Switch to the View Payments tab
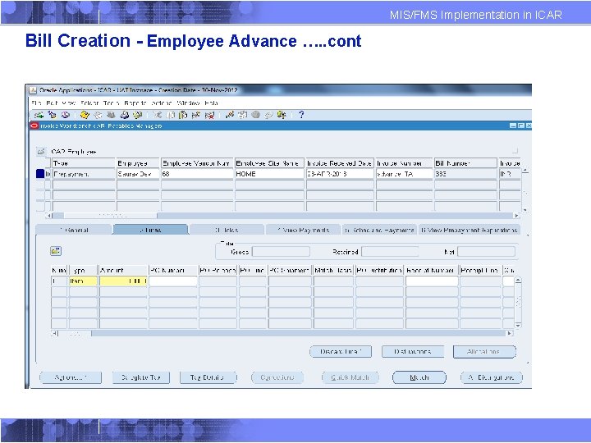591x443 pixels. (304, 230)
